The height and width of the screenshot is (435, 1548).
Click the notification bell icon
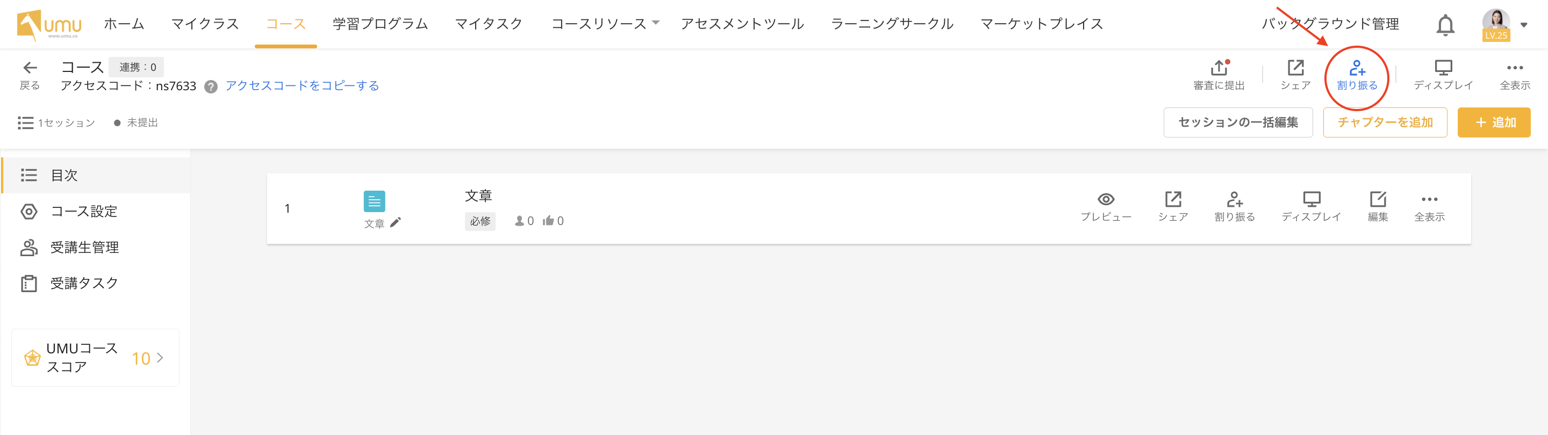(x=1445, y=25)
